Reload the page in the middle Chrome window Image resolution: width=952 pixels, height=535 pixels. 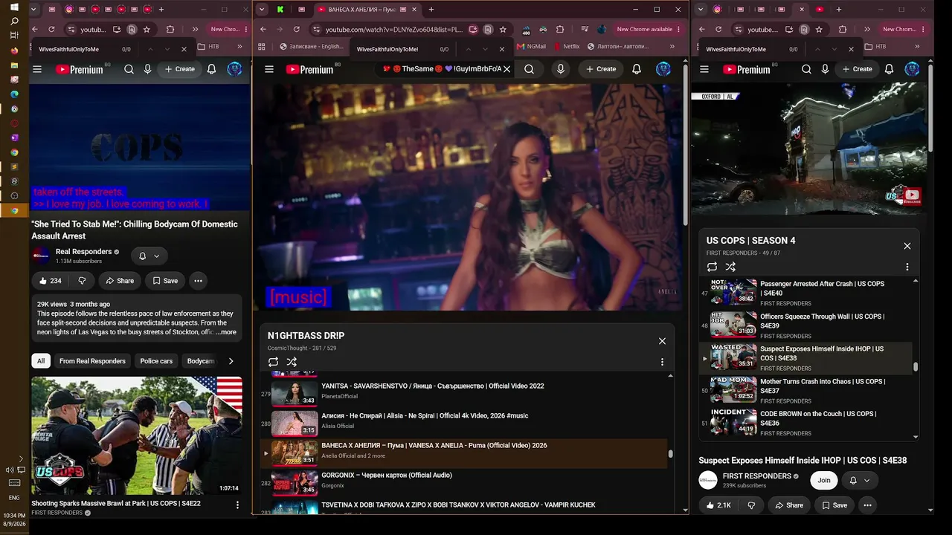pos(296,30)
